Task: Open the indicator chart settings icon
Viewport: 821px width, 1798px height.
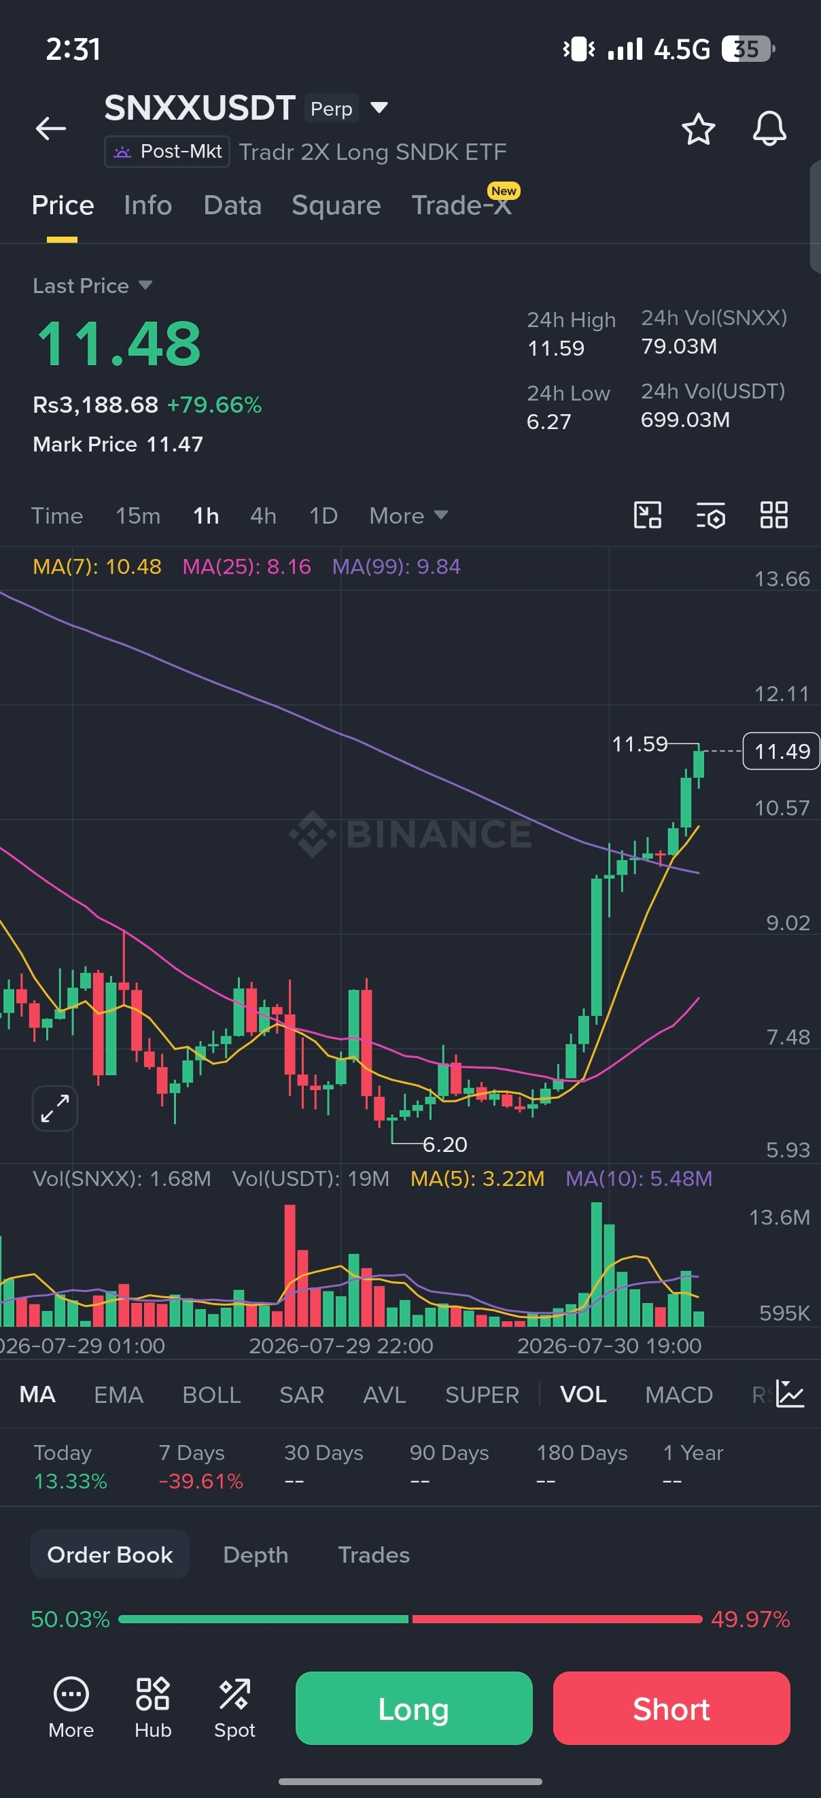Action: [790, 1393]
